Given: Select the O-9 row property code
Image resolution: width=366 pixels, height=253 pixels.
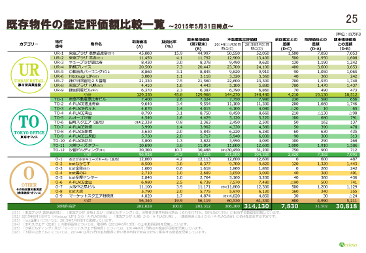Looking at the screenshot, I should [59, 196].
